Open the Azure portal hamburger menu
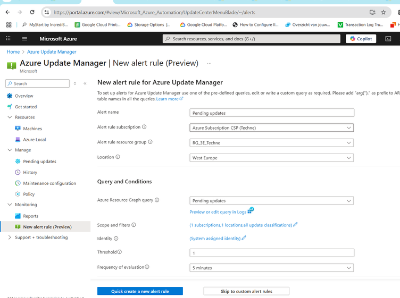The height and width of the screenshot is (298, 400). click(24, 39)
